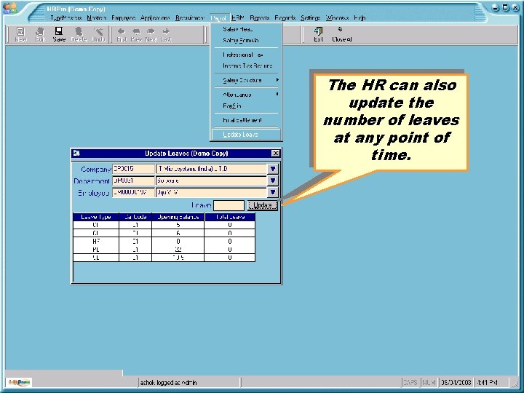Click the HRPro app logo in title bar

pyautogui.click(x=10, y=8)
